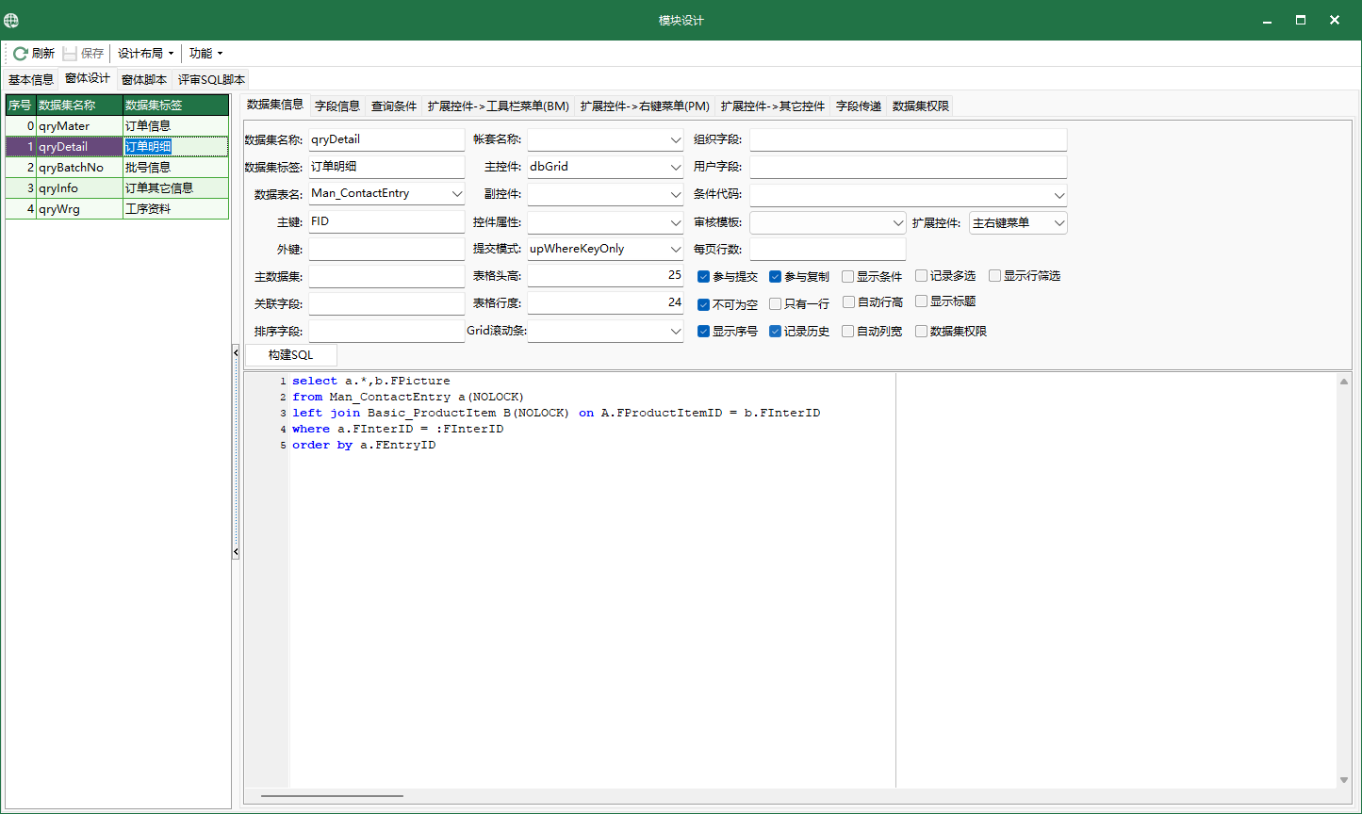Open the 主控件 dbGrid dropdown
The image size is (1362, 814).
pos(675,167)
